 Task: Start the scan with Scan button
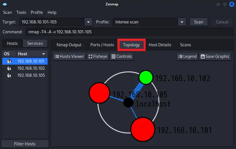(199, 22)
